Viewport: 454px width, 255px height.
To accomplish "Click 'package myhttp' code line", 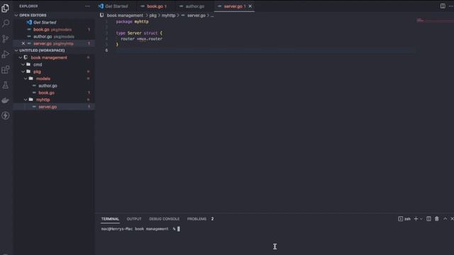I will 132,22.
